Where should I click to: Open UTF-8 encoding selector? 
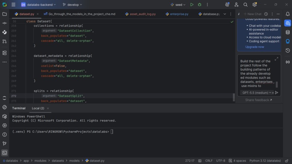[221, 161]
